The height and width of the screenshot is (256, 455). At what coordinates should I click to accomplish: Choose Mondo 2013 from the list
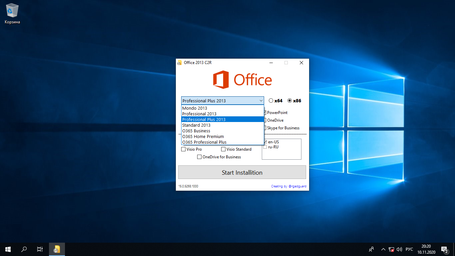(223, 108)
